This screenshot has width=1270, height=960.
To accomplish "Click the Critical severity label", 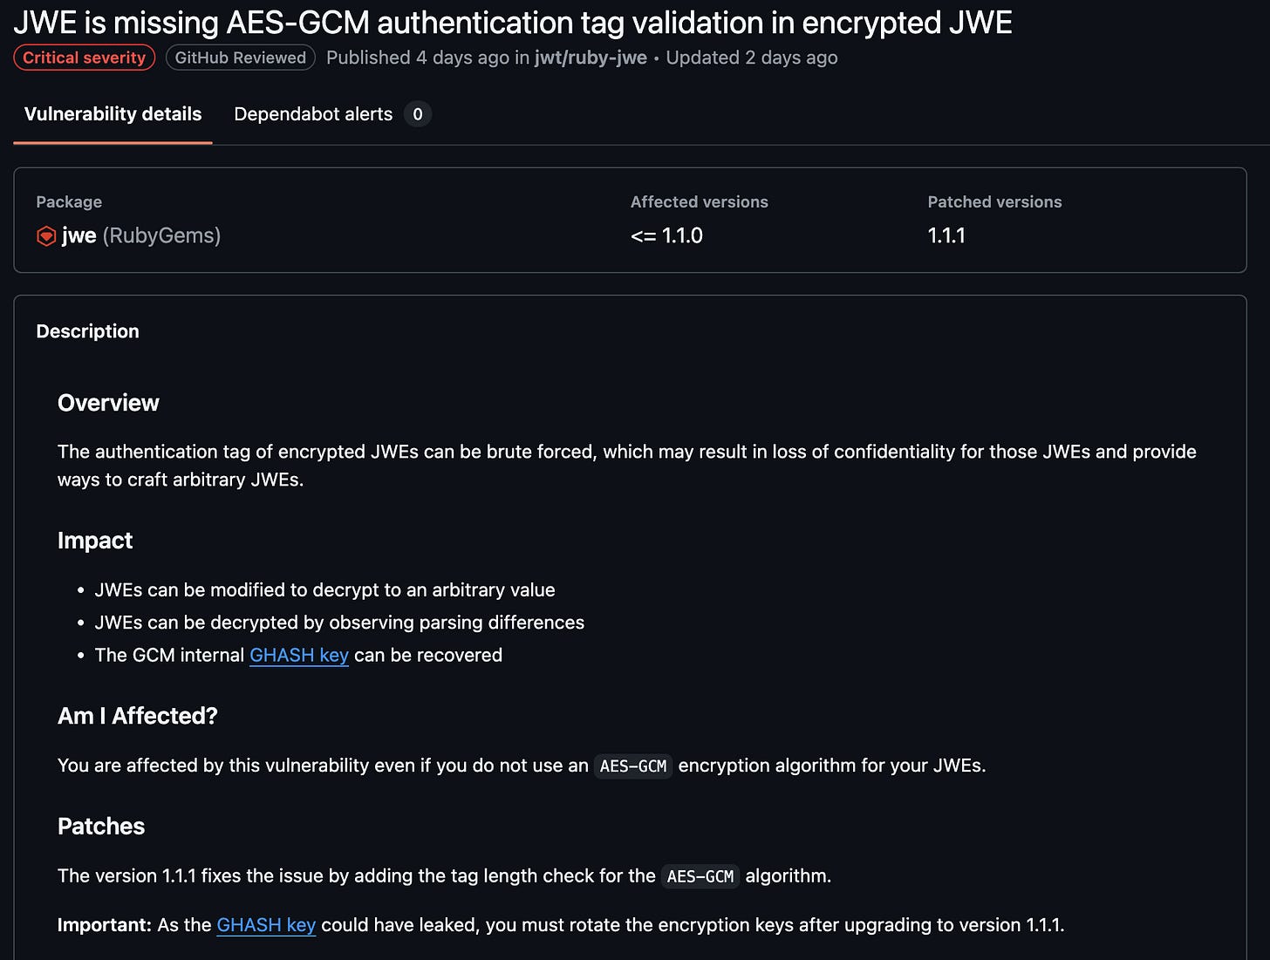I will click(x=85, y=58).
